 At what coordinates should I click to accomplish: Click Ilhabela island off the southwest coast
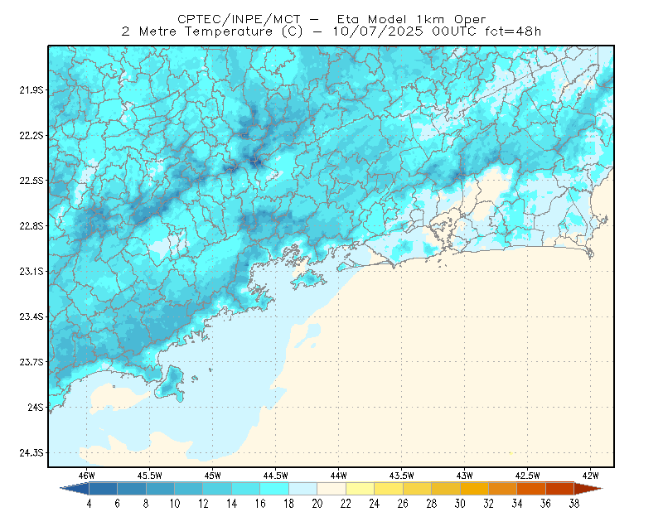171,384
